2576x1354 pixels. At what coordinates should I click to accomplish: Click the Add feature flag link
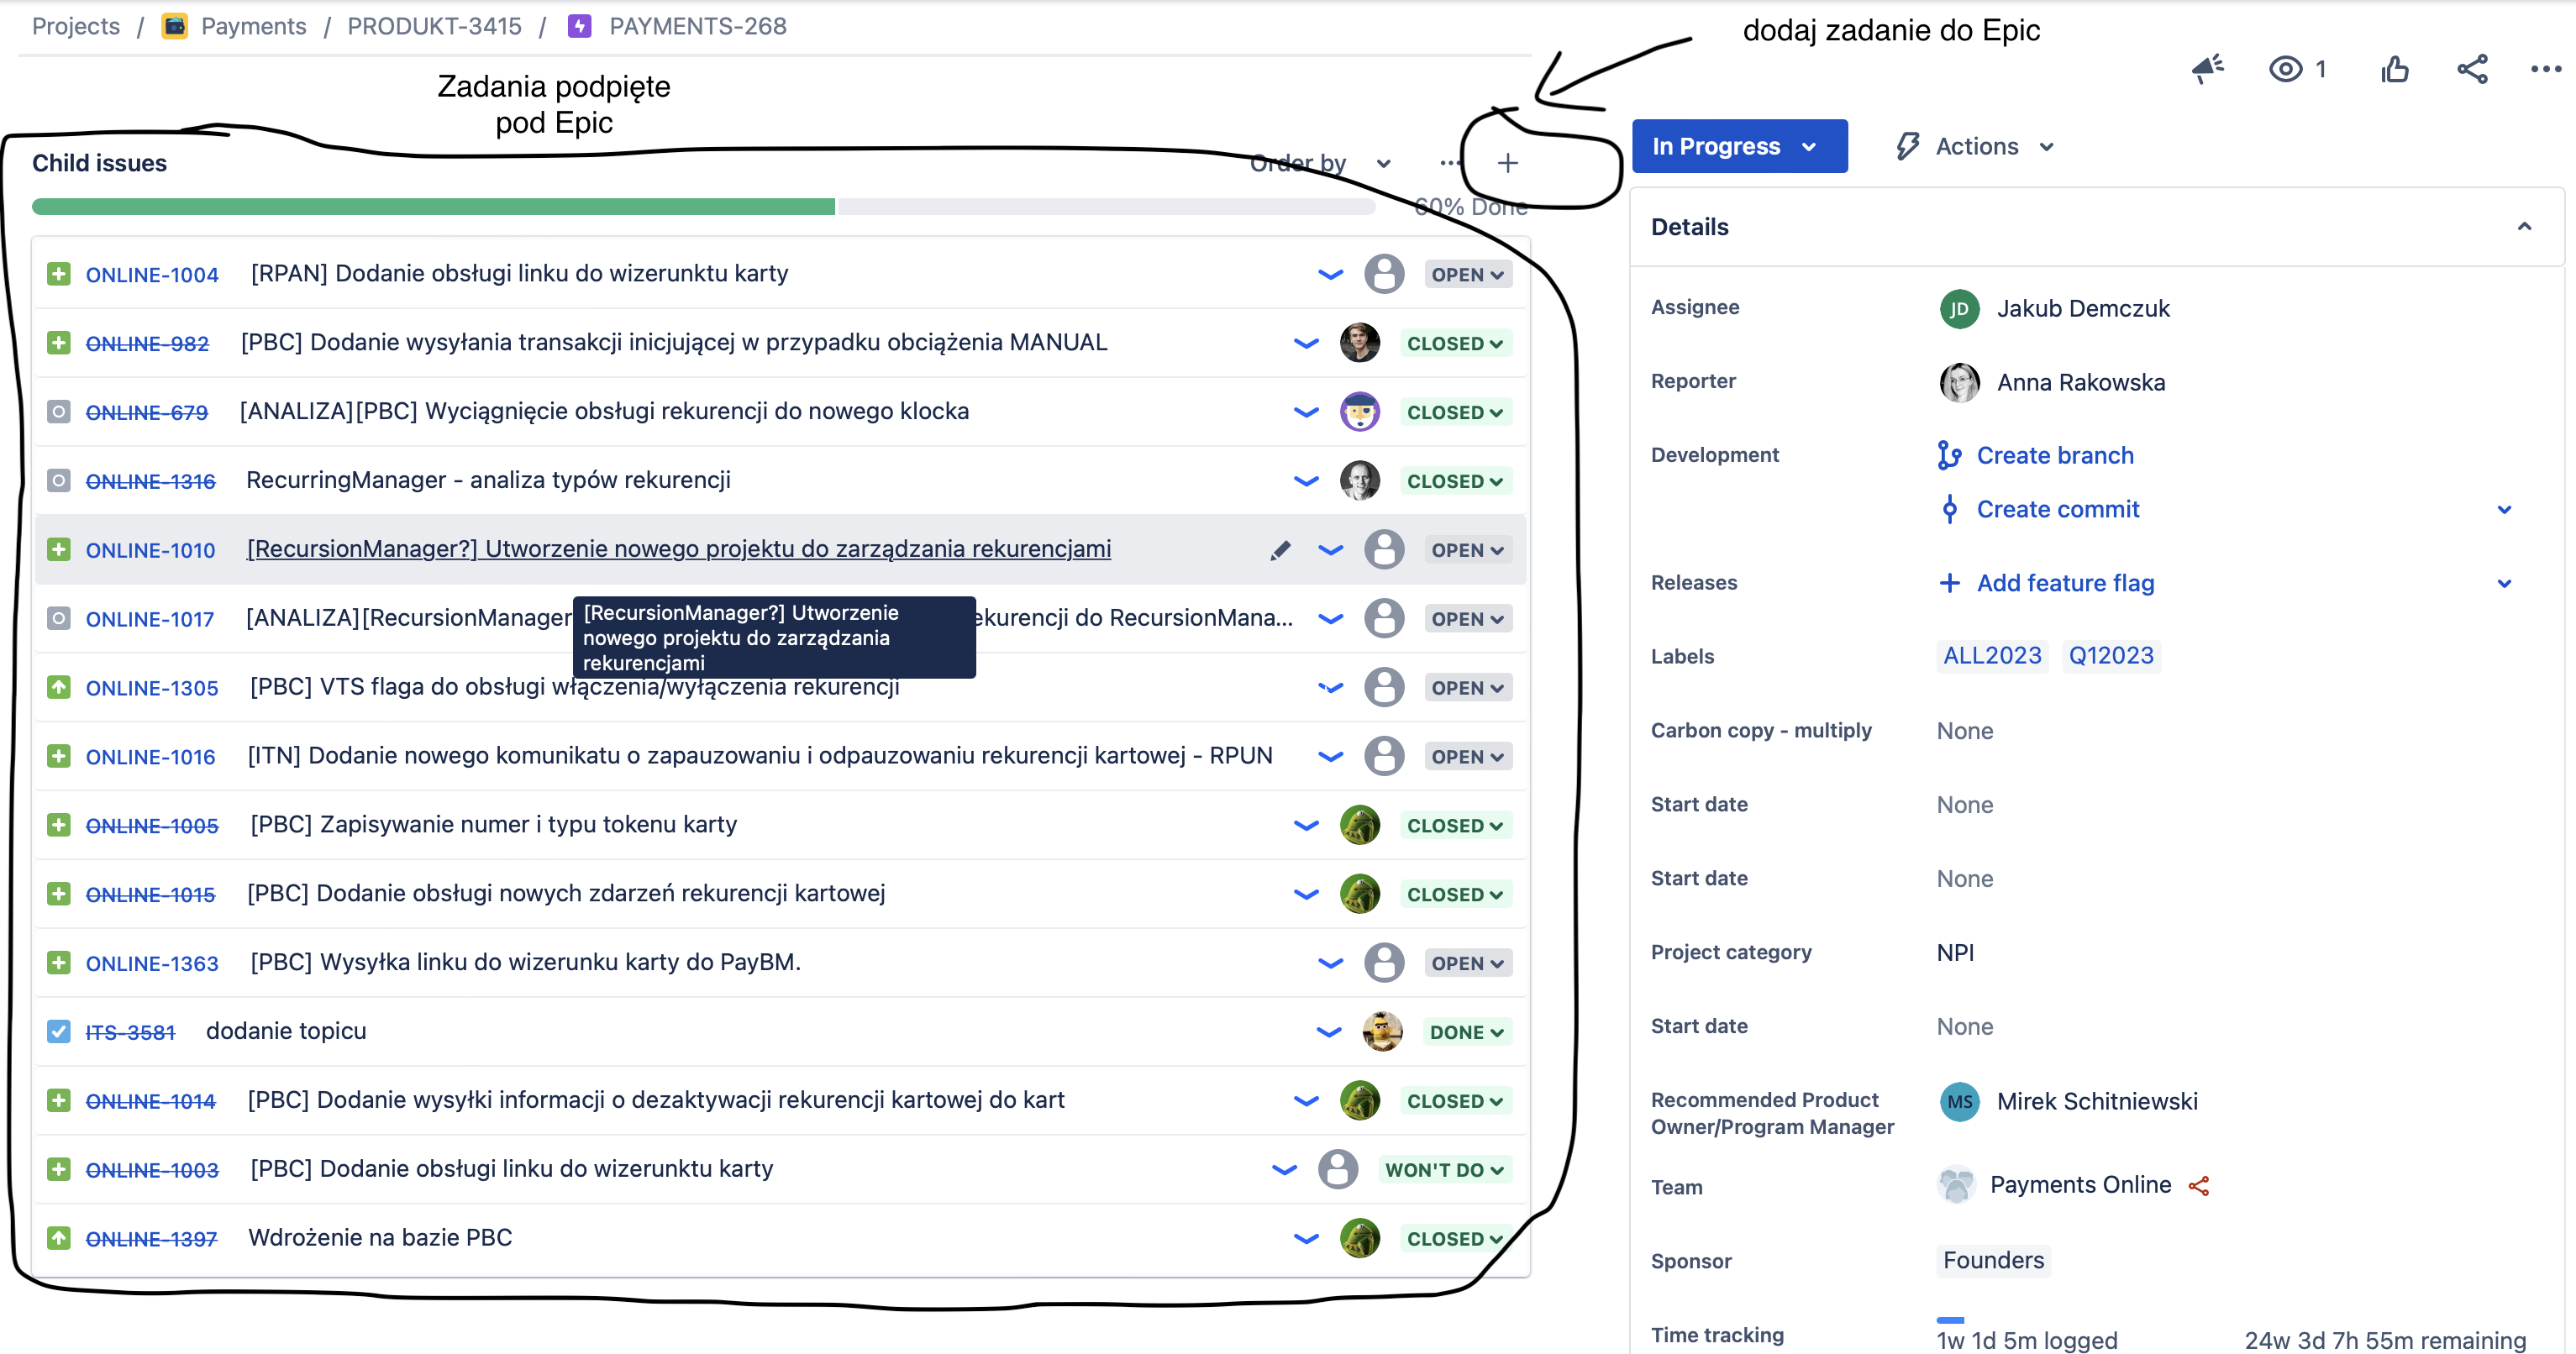point(2064,583)
